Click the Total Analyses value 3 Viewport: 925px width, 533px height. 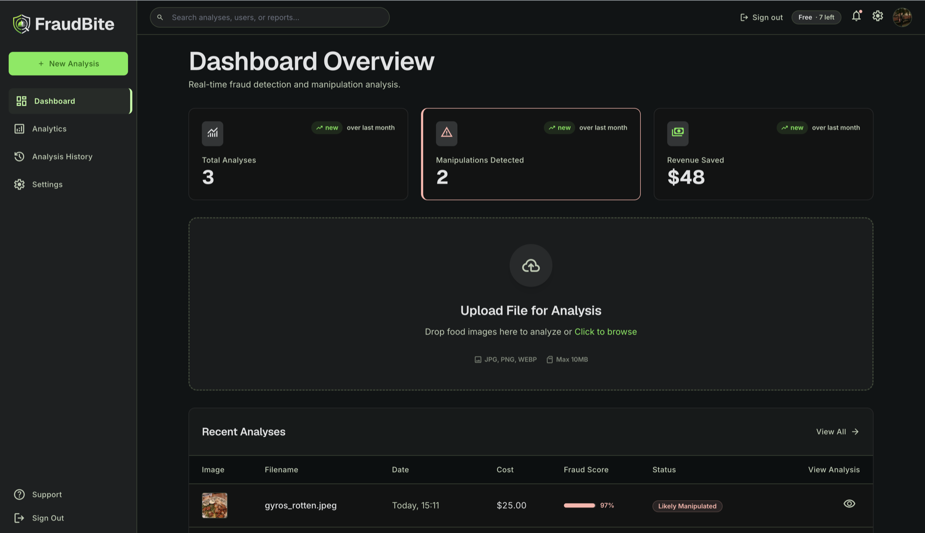[208, 177]
